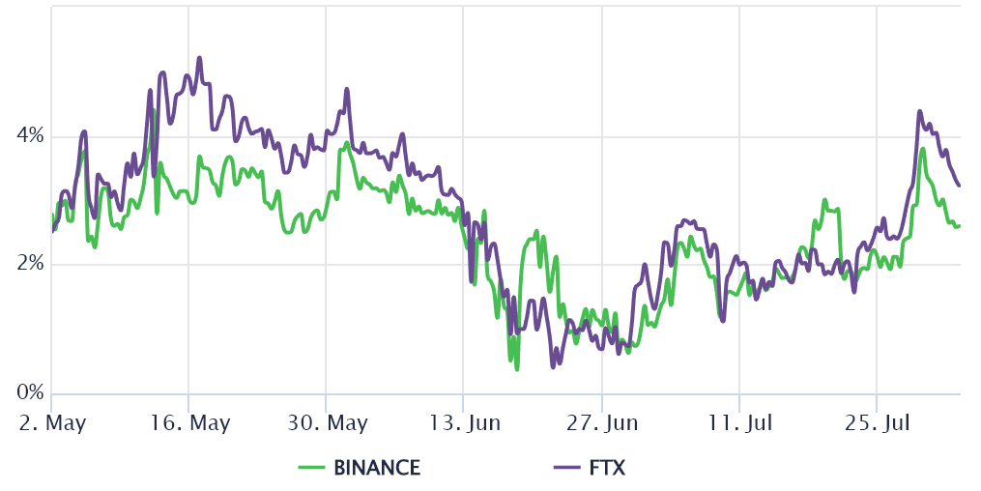Select the '13. Jun' x-axis label
This screenshot has height=491, width=981.
(464, 422)
